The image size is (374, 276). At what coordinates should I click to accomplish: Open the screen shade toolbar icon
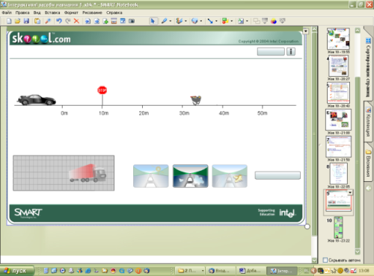click(114, 21)
